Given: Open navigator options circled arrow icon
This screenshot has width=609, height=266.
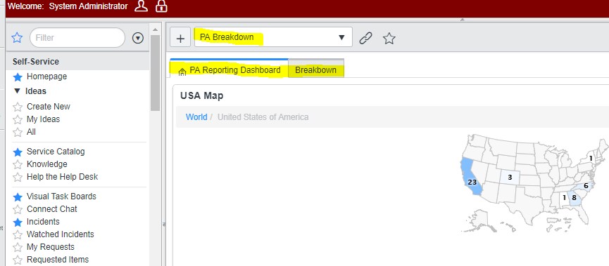Looking at the screenshot, I should tap(138, 38).
